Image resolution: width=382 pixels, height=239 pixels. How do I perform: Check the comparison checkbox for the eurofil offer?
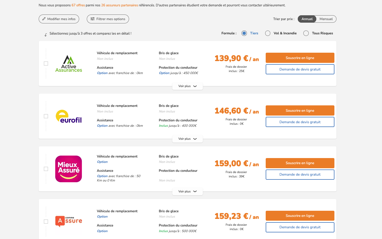coord(46,116)
